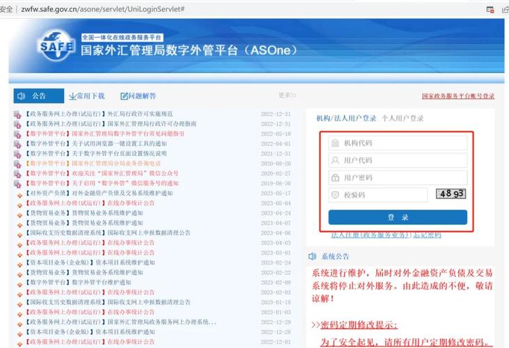Click the date 2022-12-31 in first notice row
The height and width of the screenshot is (348, 509).
(x=276, y=114)
